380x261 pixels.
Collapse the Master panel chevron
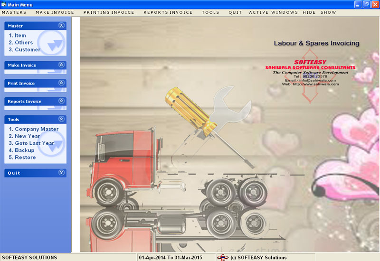(x=61, y=26)
